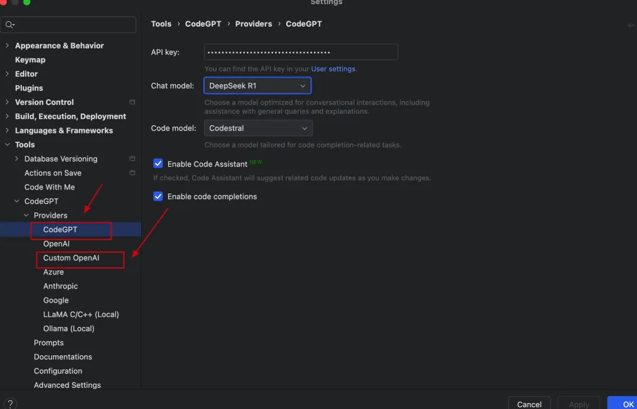This screenshot has width=637, height=409.
Task: Click the search magnifier icon in settings
Action: (9, 25)
